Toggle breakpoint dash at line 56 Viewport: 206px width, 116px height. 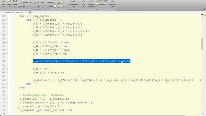(x=7, y=42)
